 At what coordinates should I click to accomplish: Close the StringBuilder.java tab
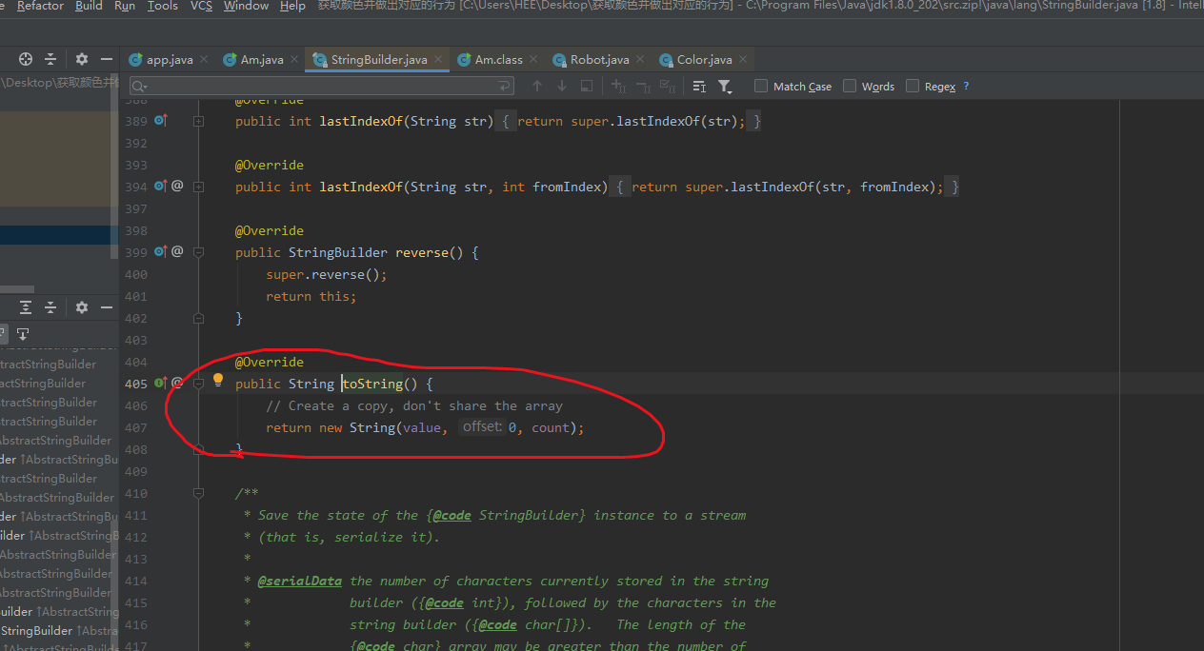[x=438, y=59]
